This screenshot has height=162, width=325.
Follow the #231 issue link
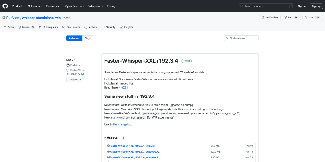pos(125,87)
